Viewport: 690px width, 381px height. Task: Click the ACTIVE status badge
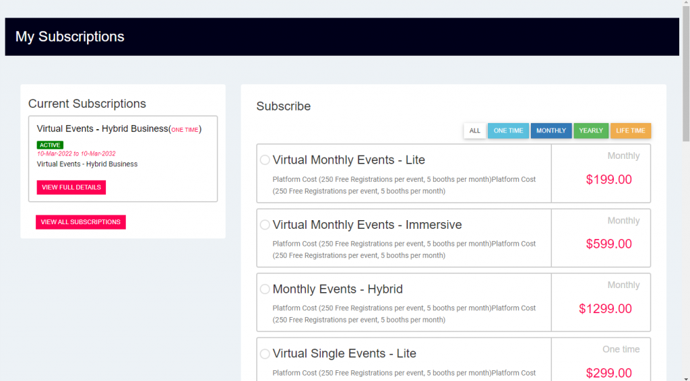point(50,145)
